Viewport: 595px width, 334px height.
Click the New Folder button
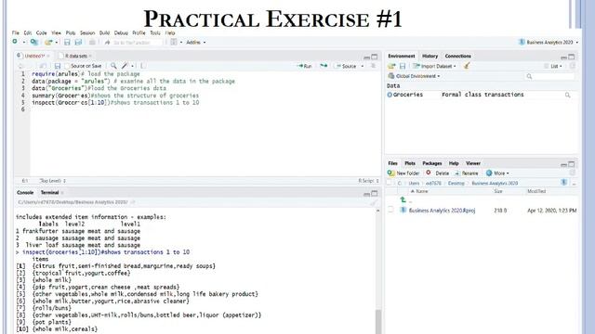[x=403, y=173]
